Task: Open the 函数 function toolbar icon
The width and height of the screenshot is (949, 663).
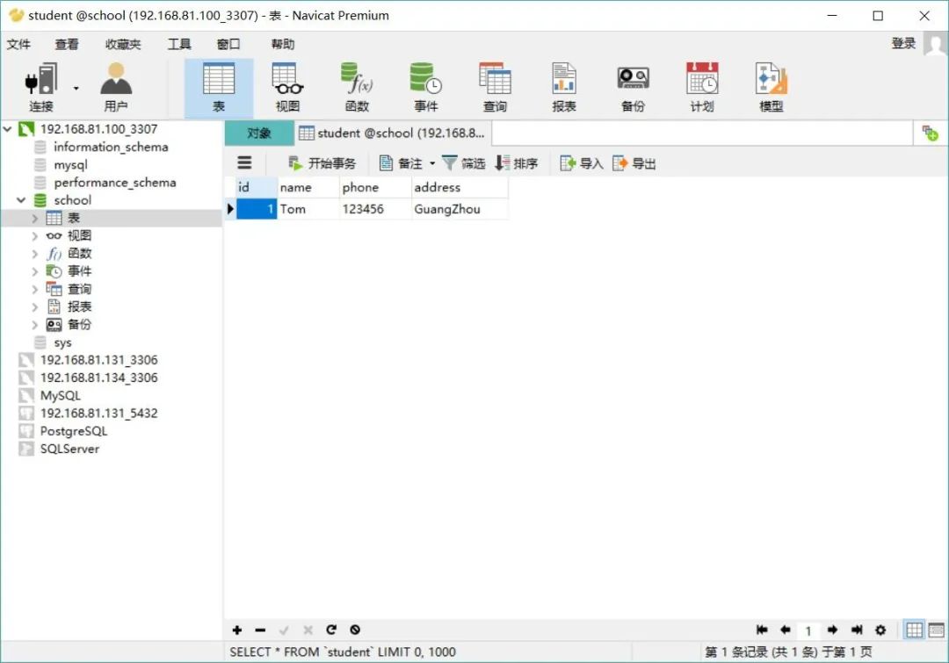Action: coord(357,88)
